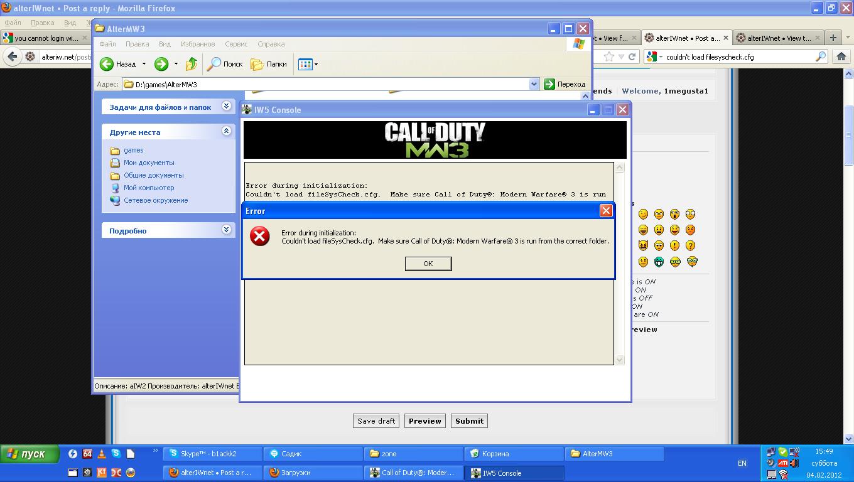Switch to the 'you cannot login wi...' tab
Screen dimensions: 854x482
point(45,38)
